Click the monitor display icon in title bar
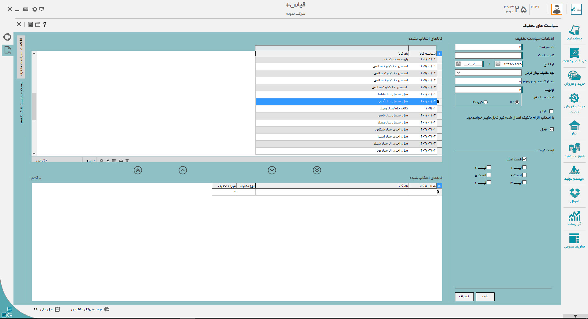This screenshot has width=588, height=319. 42,9
